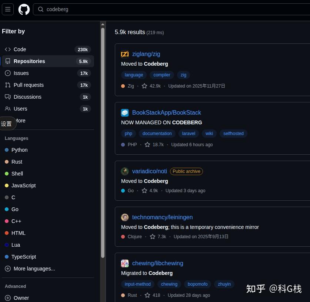
Task: Click the zig topic tag
Action: point(183,75)
